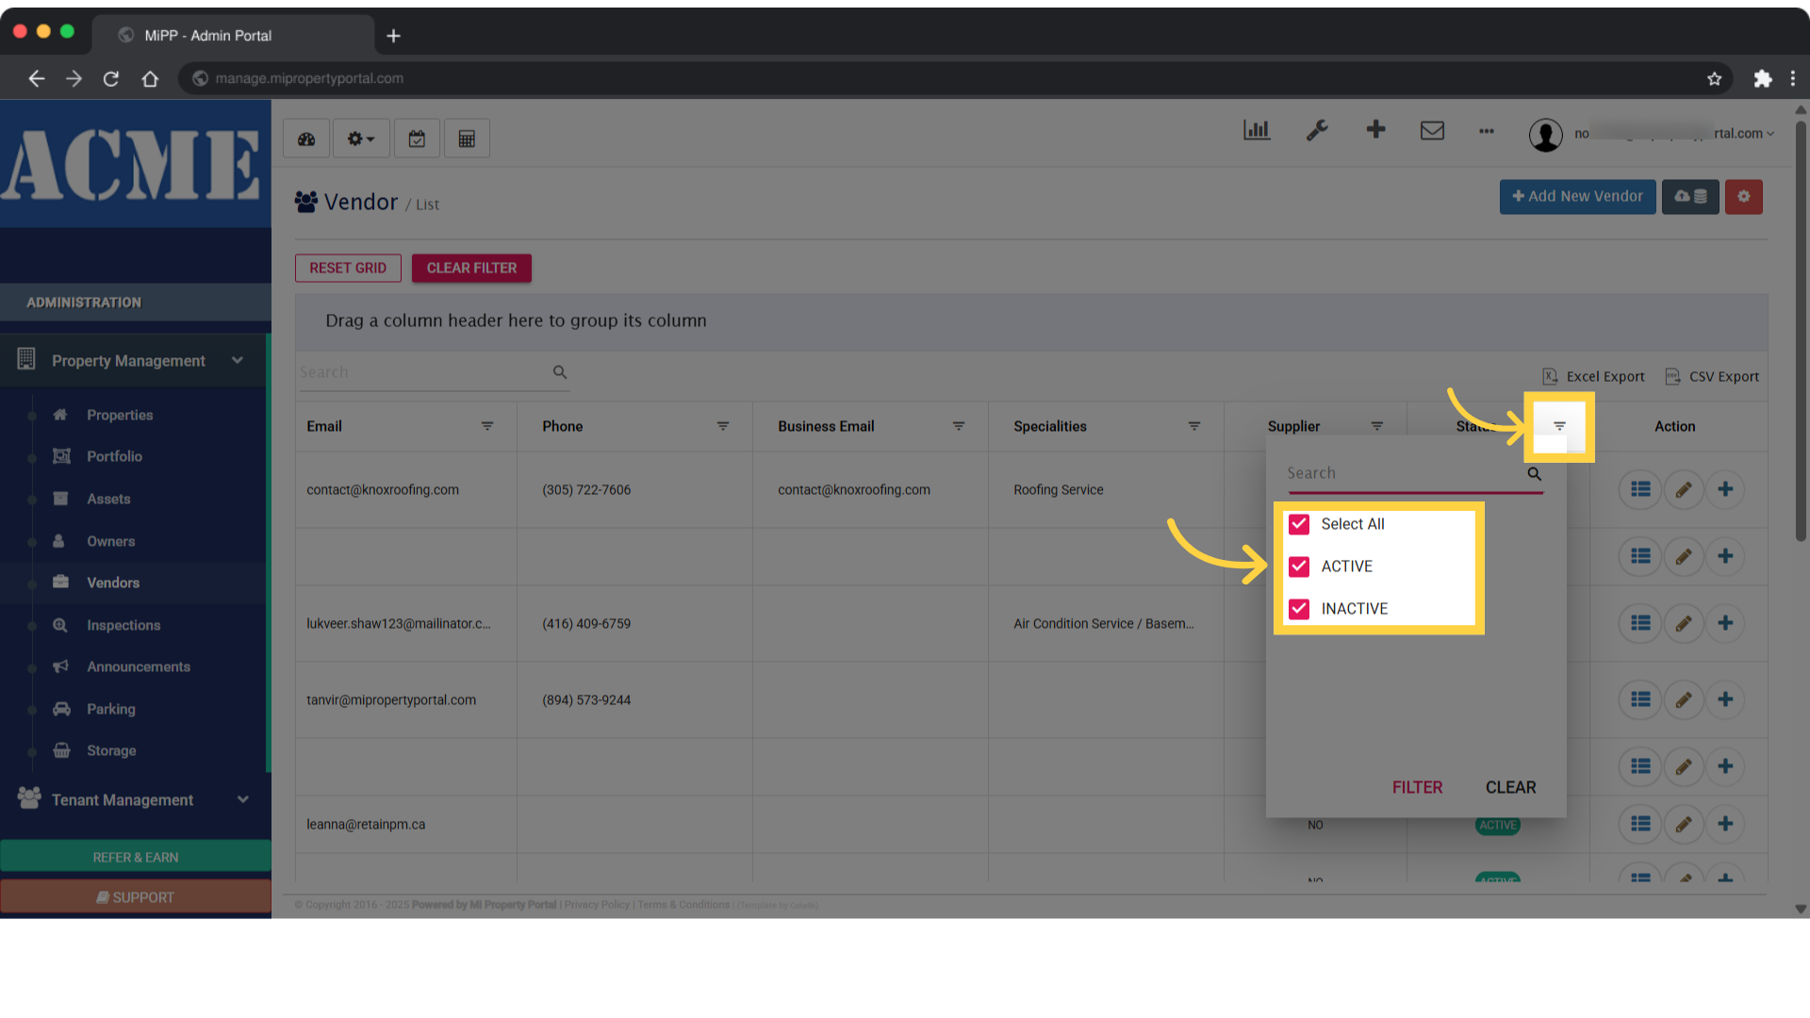The image size is (1810, 1018).
Task: Uncheck the Select All checkbox
Action: [x=1299, y=524]
